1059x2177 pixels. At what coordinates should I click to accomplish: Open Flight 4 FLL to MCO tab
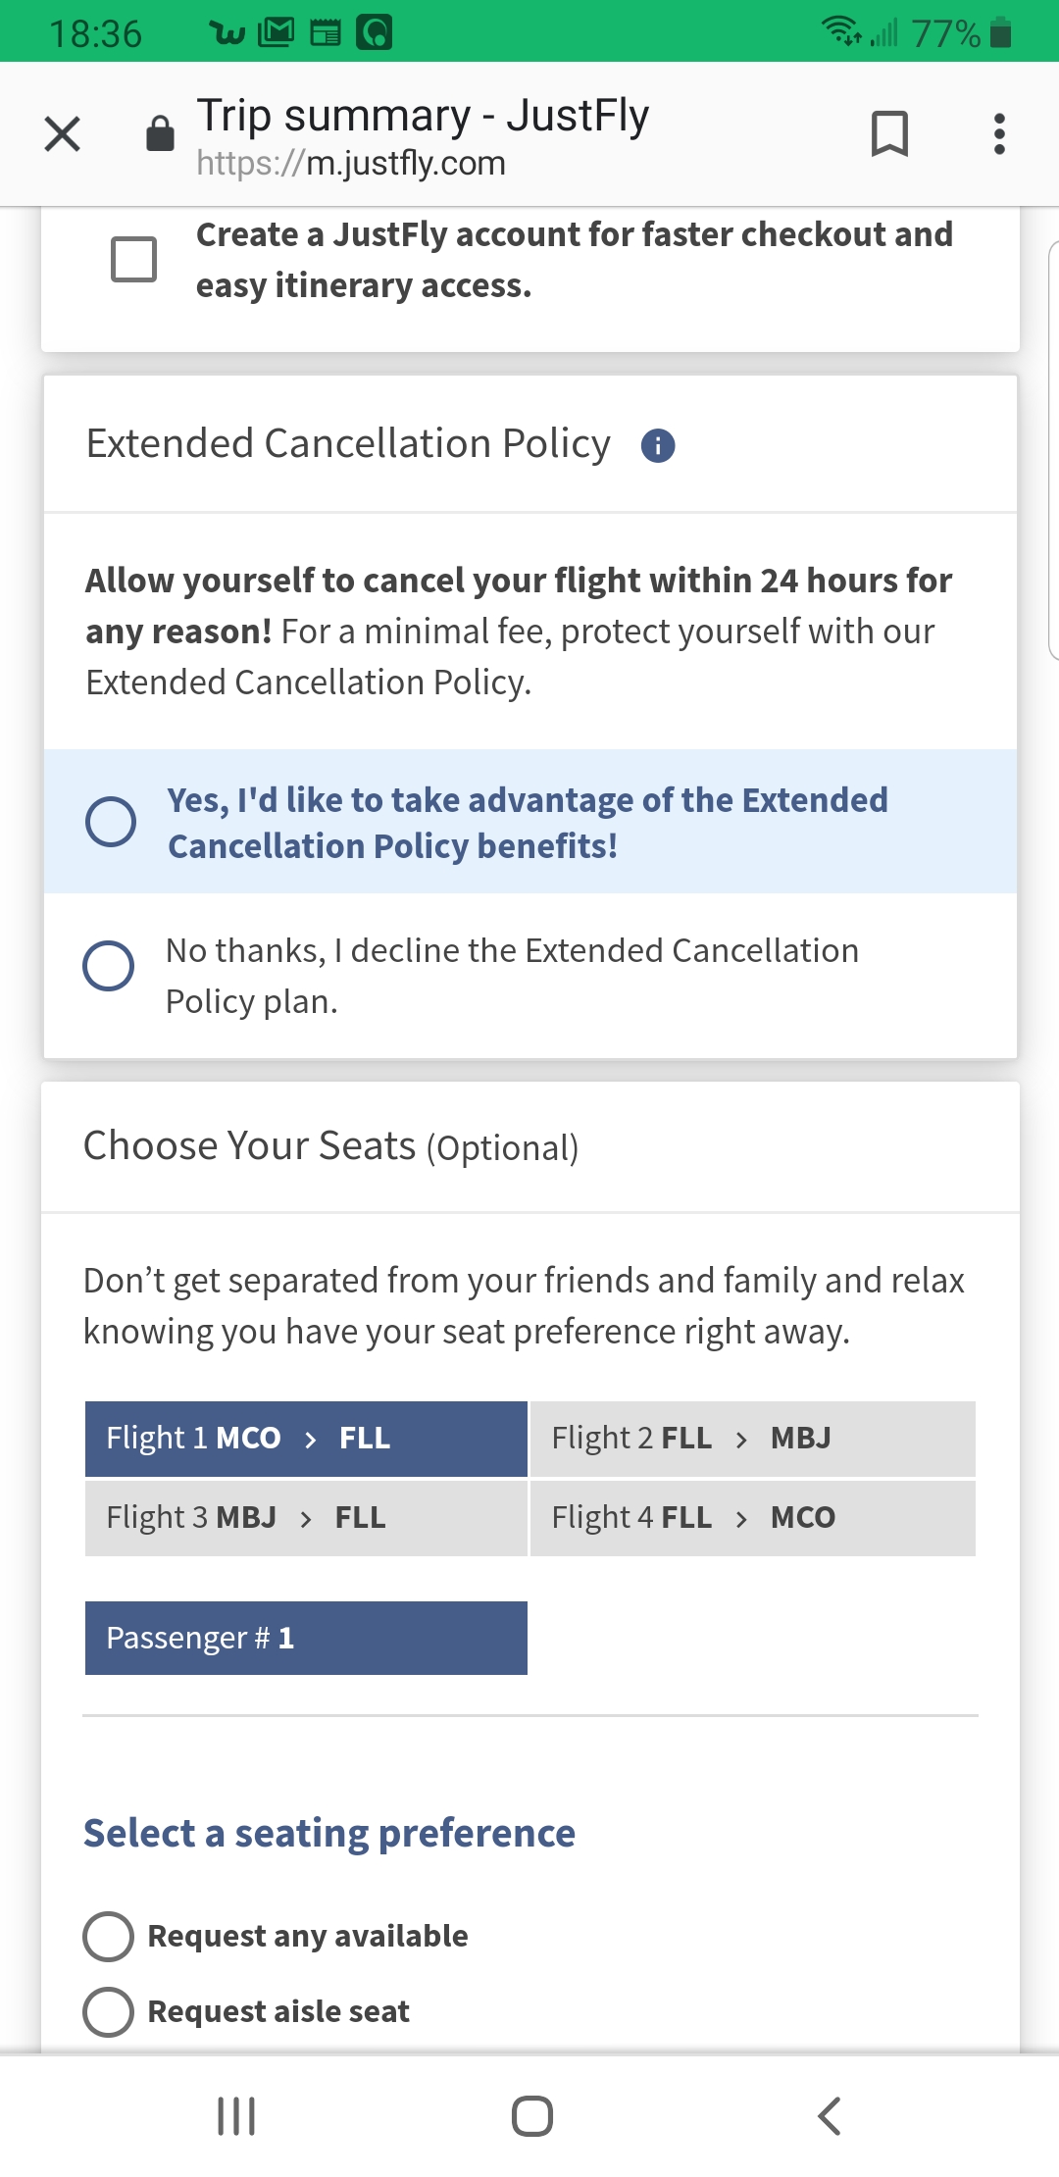pyautogui.click(x=752, y=1517)
